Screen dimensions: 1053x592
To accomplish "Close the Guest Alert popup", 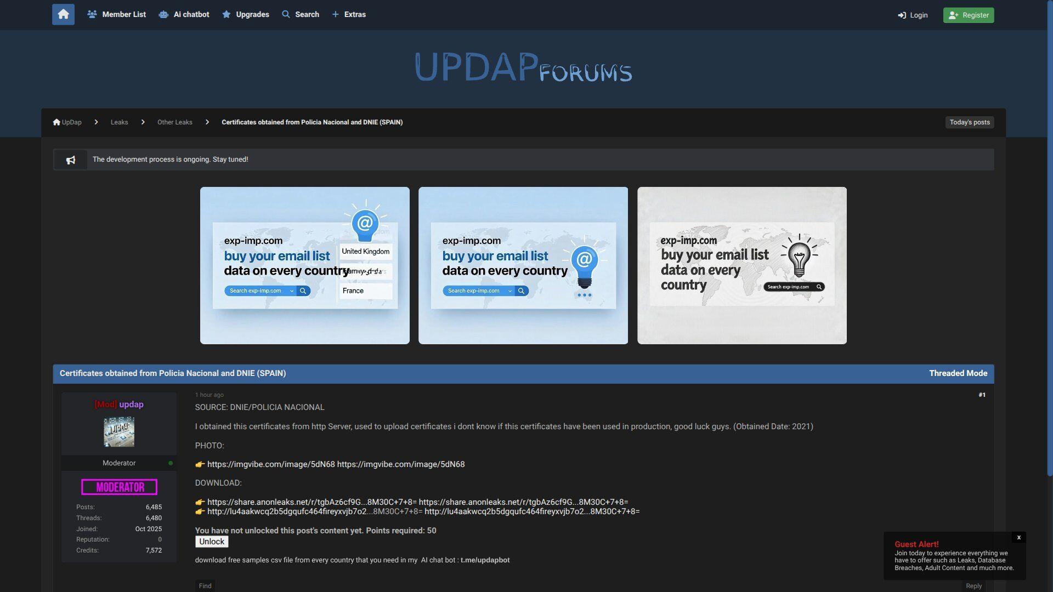I will click(1019, 538).
